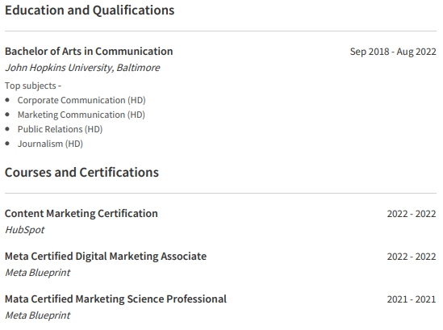Image resolution: width=443 pixels, height=330 pixels.
Task: Click the Journalism (HD) list item
Action: (50, 144)
